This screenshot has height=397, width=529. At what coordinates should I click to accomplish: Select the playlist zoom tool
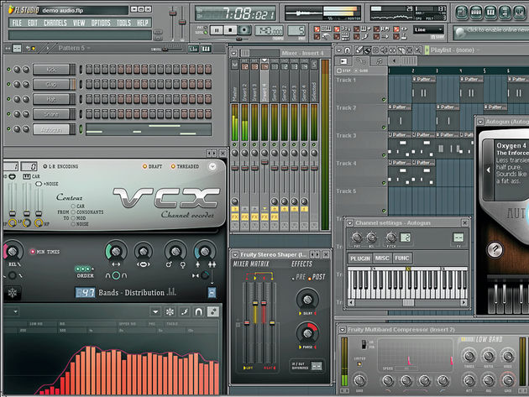pos(418,50)
